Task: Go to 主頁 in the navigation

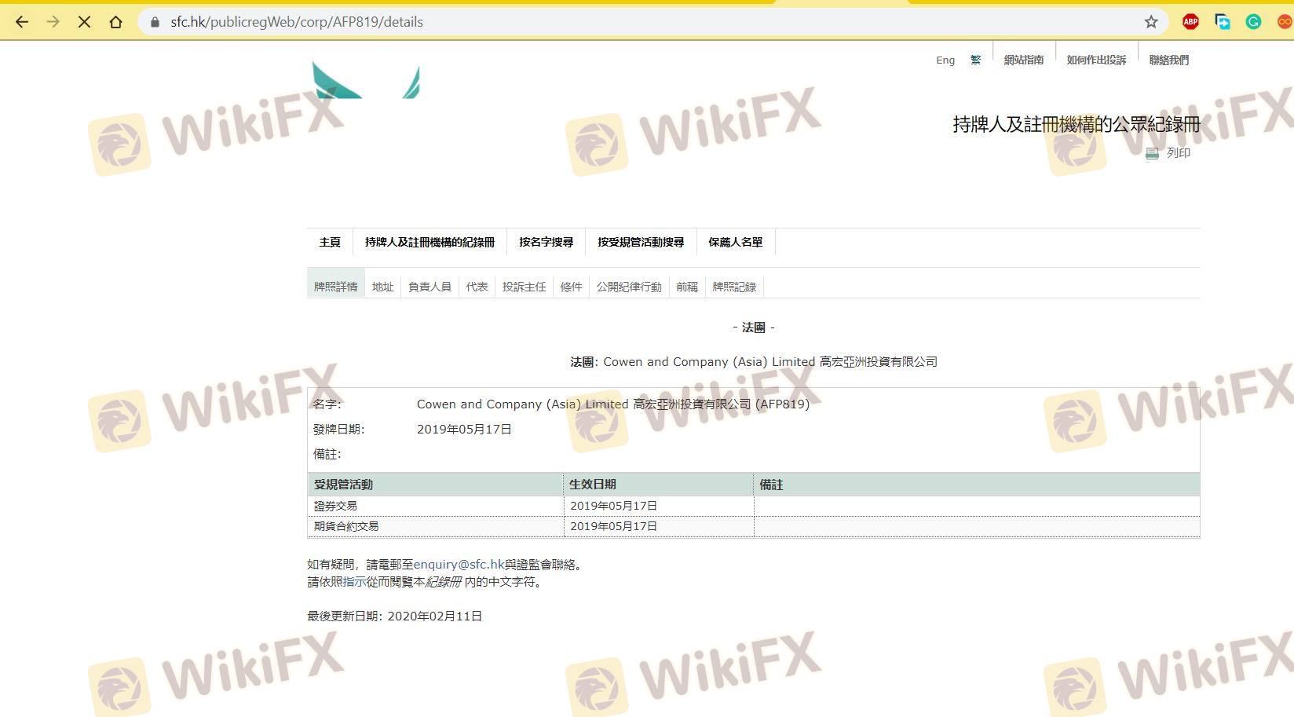Action: pos(330,242)
